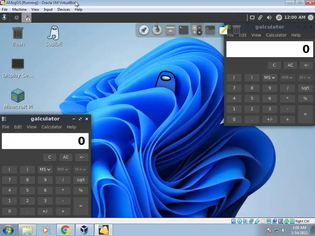
Task: Select the grouped galculator taskbar item
Action: tap(26, 18)
